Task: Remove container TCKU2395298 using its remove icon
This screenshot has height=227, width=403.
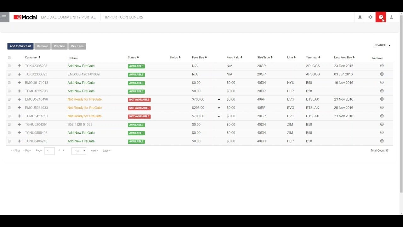Action: point(382,66)
